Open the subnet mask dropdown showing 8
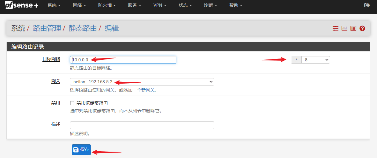 (315, 60)
